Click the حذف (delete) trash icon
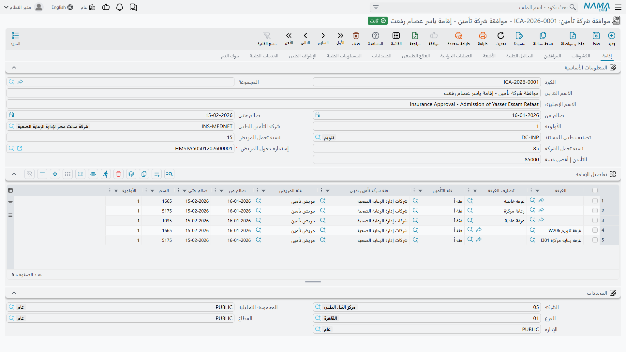 [x=356, y=36]
